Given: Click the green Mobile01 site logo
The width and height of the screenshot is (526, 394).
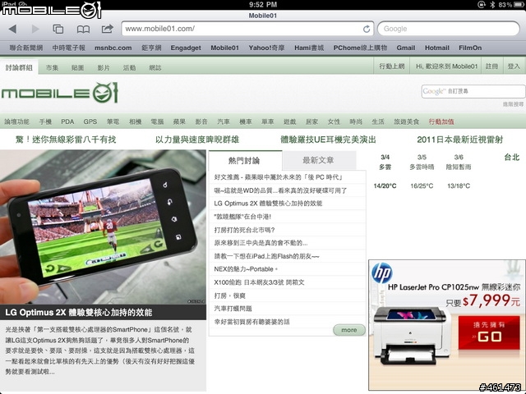Looking at the screenshot, I should coord(60,93).
